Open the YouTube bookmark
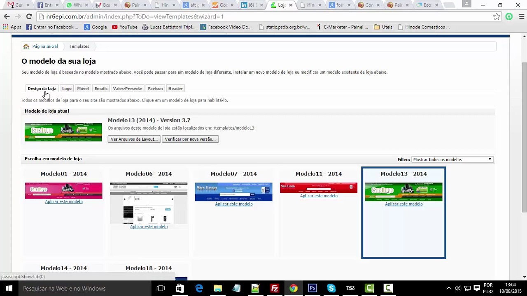The width and height of the screenshot is (527, 296). 125,27
